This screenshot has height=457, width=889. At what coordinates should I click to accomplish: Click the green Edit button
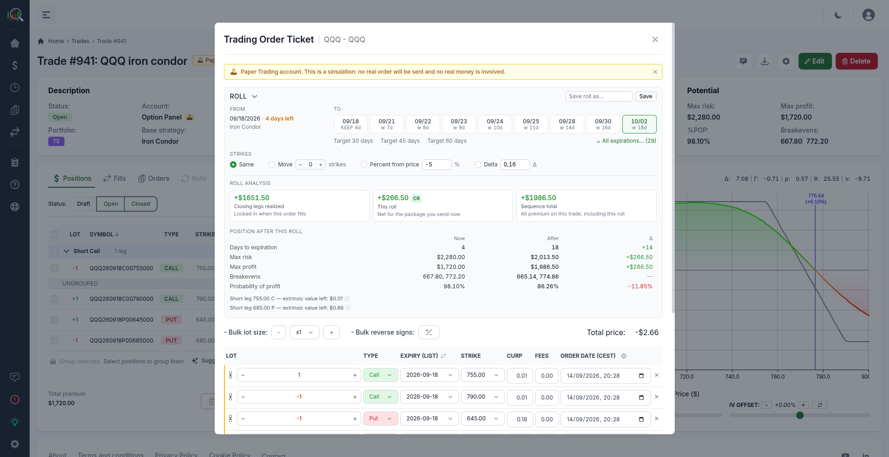pos(815,61)
